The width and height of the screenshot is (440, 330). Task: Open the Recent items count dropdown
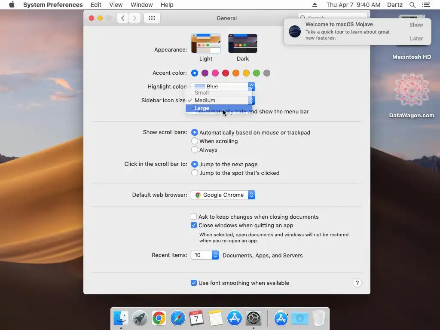click(205, 255)
